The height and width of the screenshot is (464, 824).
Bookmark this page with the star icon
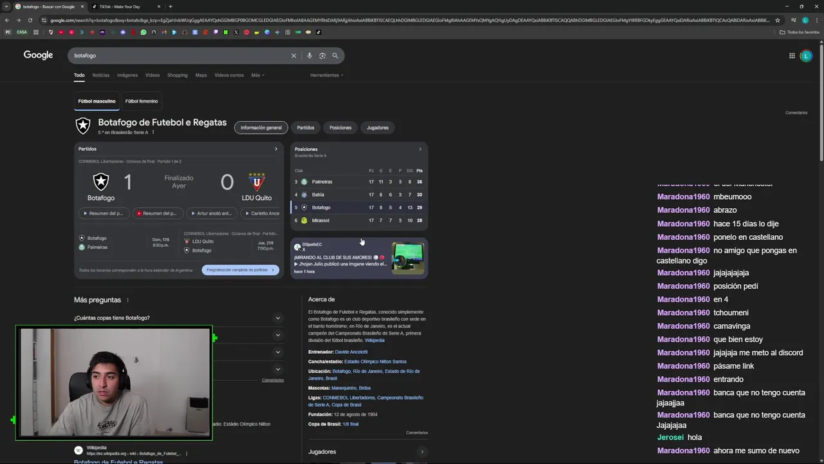click(778, 20)
